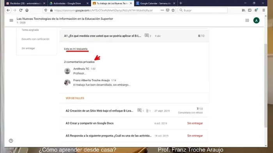Open page actions three-dot menu in address bar
Viewport: 273px width, 153px height.
(162, 10)
